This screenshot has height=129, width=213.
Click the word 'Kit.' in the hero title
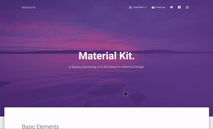(127, 56)
